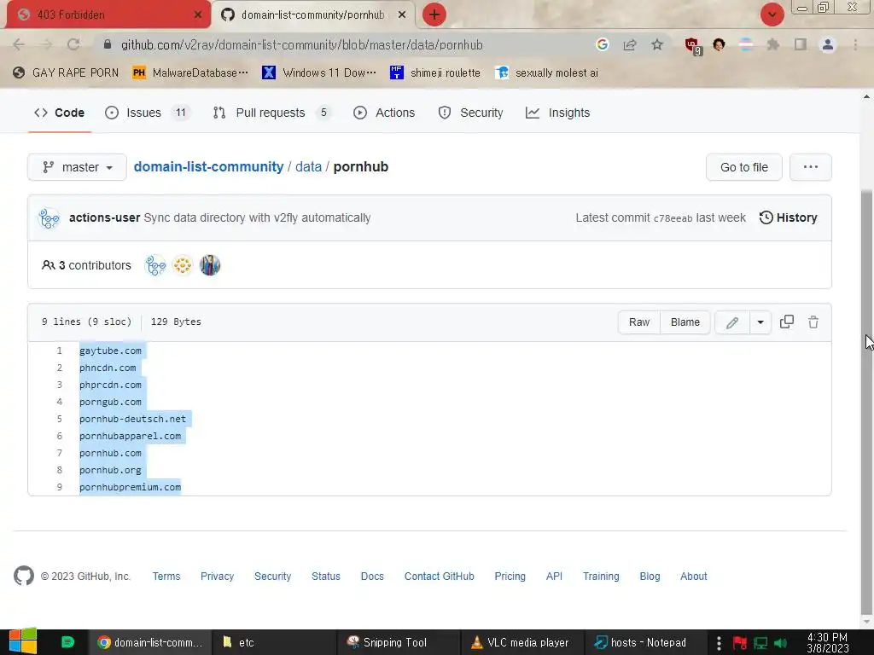Open the profile avatar icon

pos(828,44)
